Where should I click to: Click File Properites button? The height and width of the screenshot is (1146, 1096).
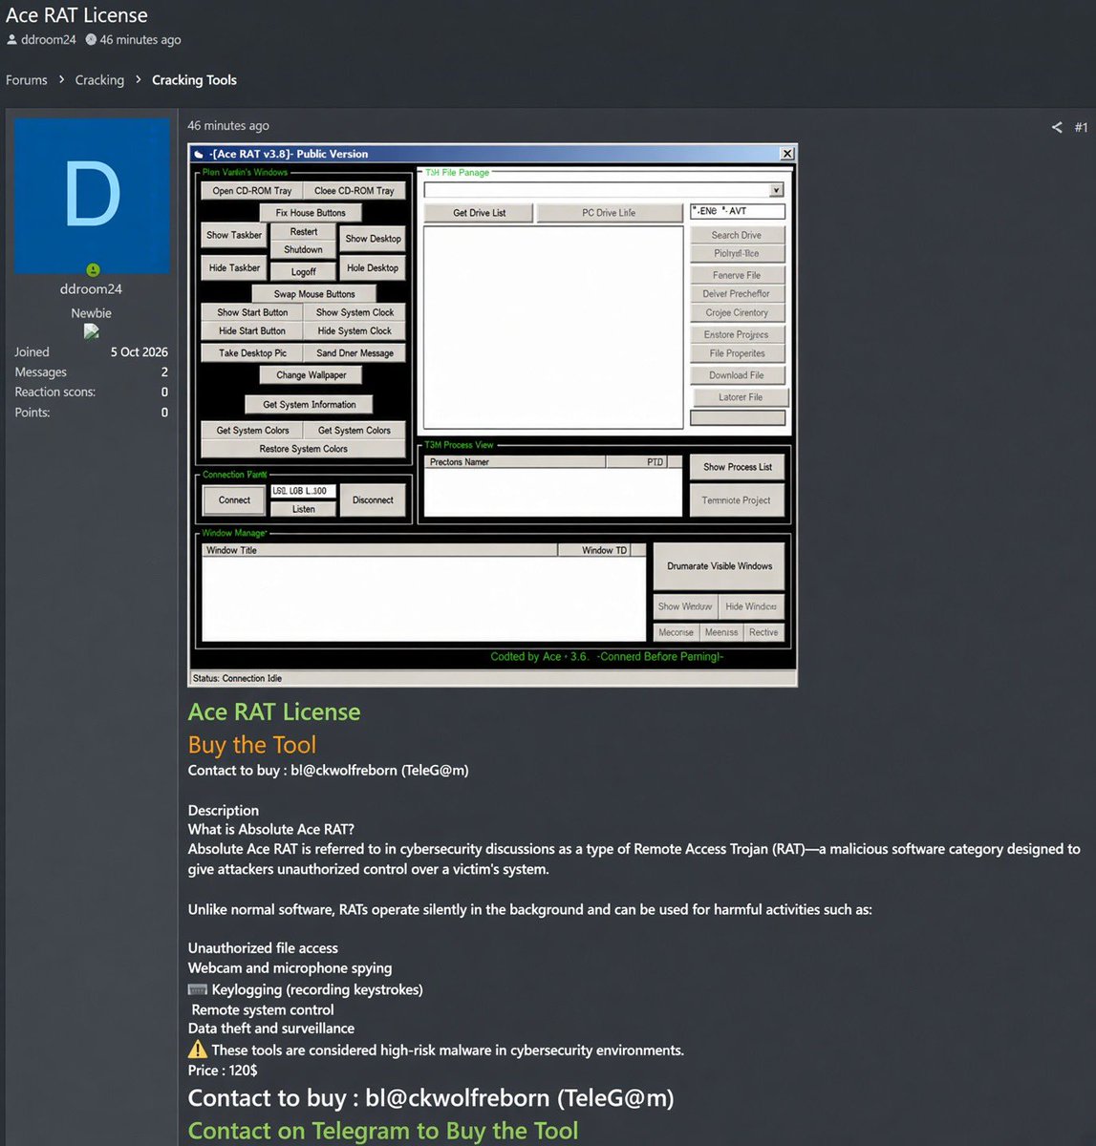click(x=737, y=353)
